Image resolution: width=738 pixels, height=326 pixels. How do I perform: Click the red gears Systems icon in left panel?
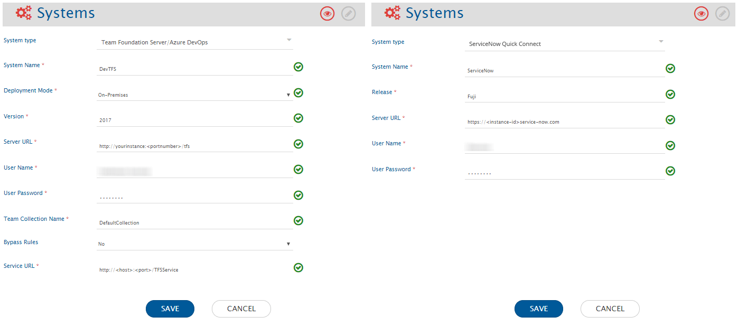coord(23,13)
